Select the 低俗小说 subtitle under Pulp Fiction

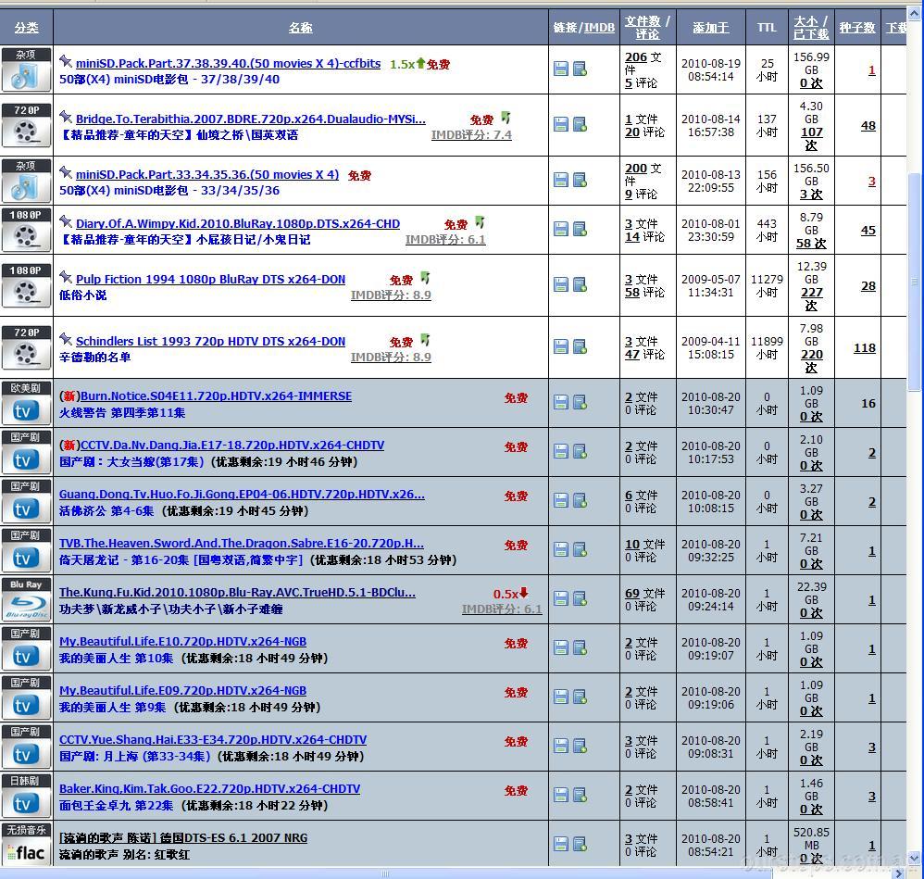82,295
